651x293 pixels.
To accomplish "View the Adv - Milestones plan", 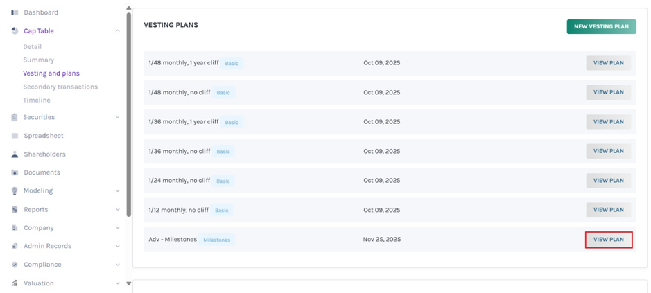I will (x=608, y=240).
